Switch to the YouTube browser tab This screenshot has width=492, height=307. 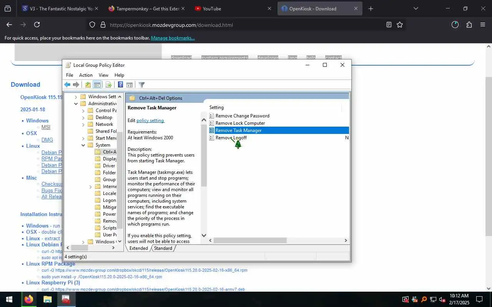click(233, 8)
